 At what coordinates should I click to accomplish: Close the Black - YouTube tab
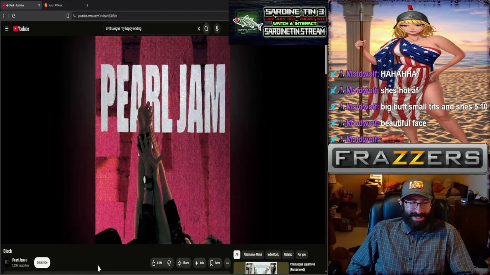[x=39, y=5]
